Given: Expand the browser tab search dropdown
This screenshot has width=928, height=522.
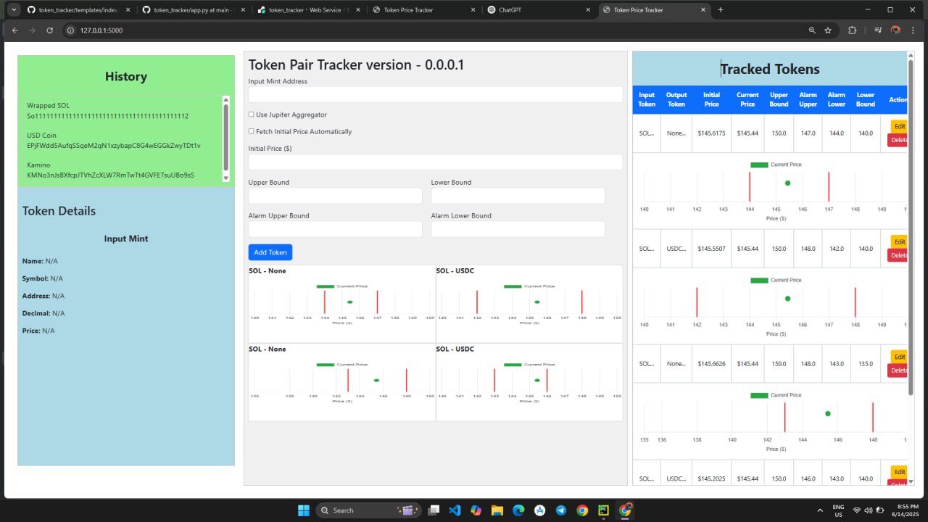Looking at the screenshot, I should [x=13, y=10].
